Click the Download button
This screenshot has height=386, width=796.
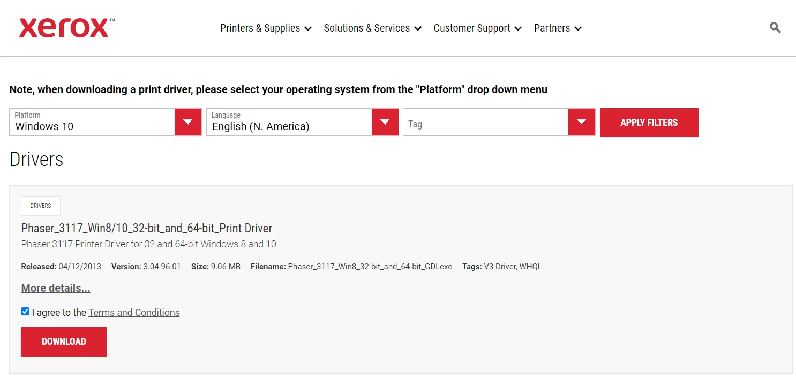[64, 342]
